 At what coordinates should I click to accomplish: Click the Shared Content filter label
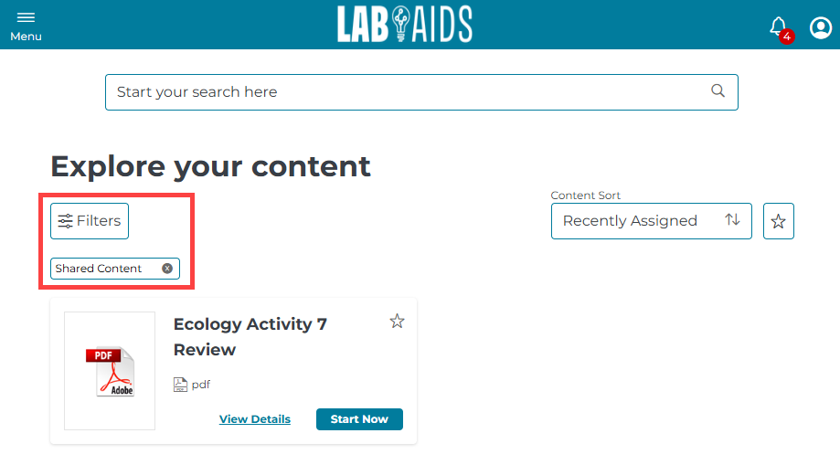[x=99, y=269]
